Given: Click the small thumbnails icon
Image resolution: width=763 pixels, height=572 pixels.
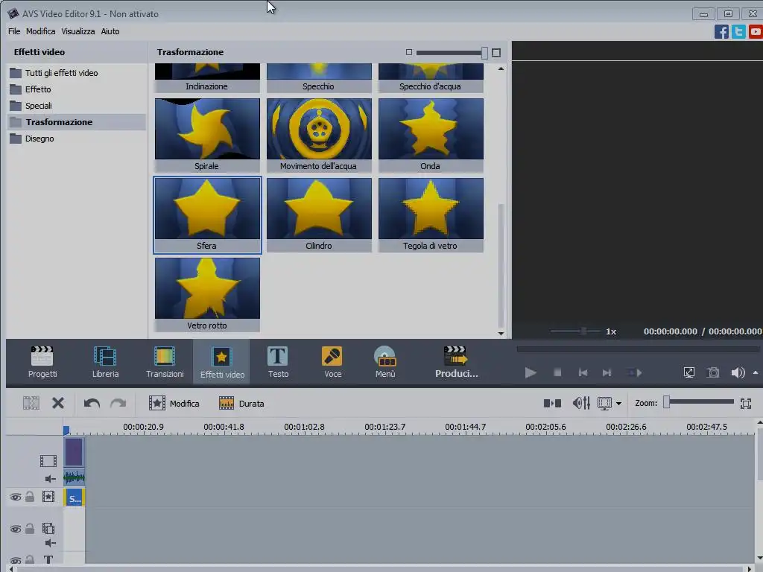Looking at the screenshot, I should pyautogui.click(x=409, y=52).
